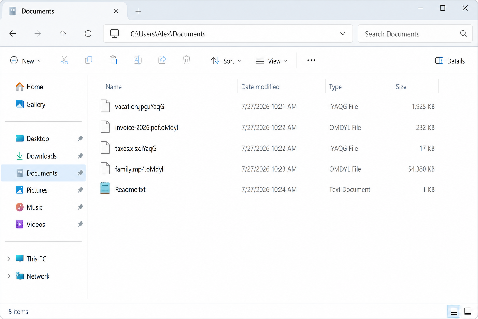Select the file name family.mp4.oMdyl
478x319 pixels.
pos(139,169)
